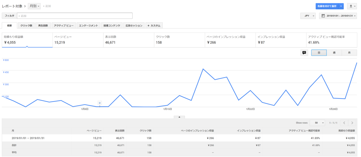361x157 pixels.
Task: Click the 1月8日 axis label
Action: (85, 109)
